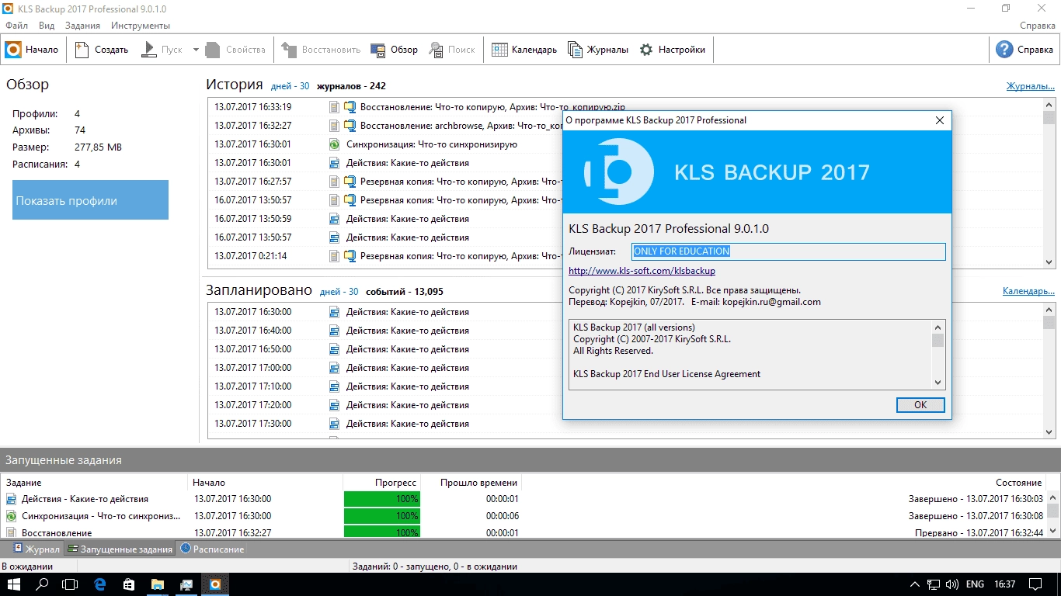Switch to the Расписание bottom tab
1061x596 pixels.
pyautogui.click(x=212, y=549)
